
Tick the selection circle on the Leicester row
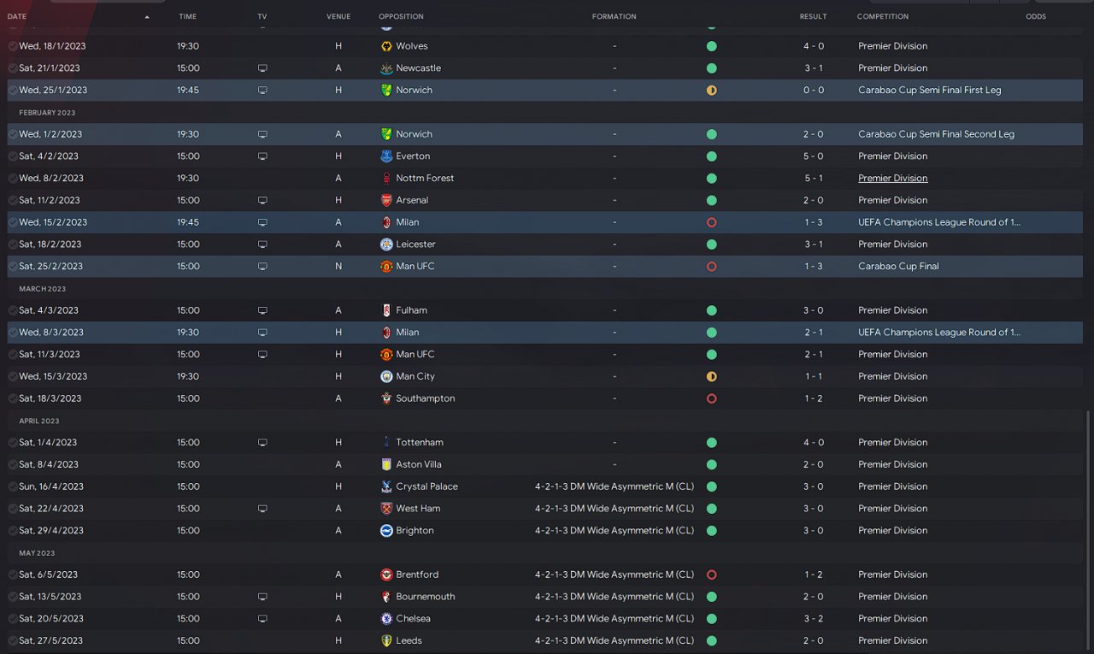point(12,245)
